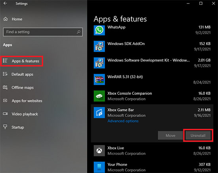
Task: Click the WinRAR app icon
Action: (99, 79)
